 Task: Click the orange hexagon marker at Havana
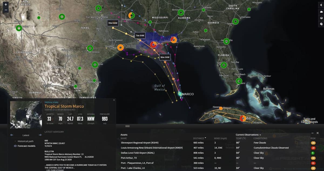[221, 108]
